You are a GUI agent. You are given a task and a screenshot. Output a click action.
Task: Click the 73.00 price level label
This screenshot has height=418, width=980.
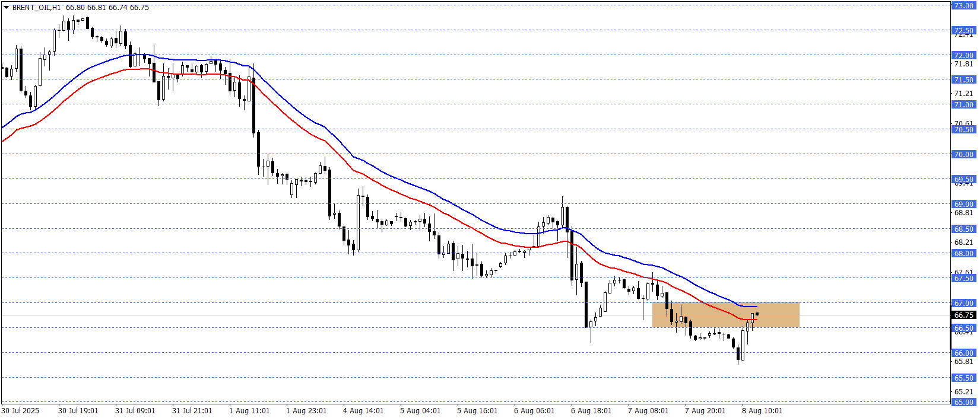(x=963, y=5)
